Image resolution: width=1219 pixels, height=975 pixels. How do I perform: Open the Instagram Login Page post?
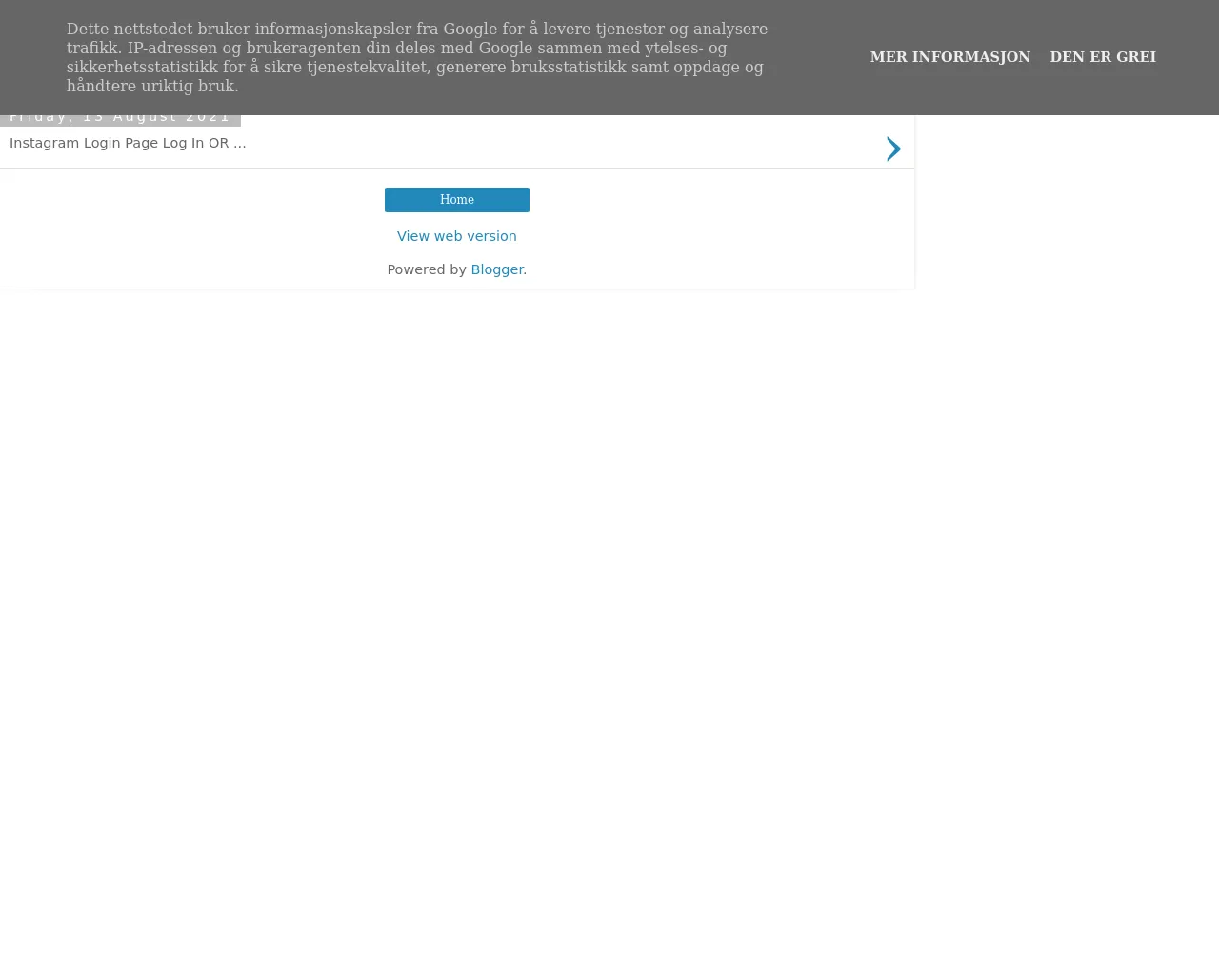tap(128, 143)
